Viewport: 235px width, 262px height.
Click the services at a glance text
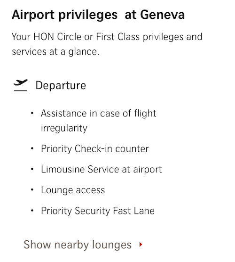click(55, 52)
